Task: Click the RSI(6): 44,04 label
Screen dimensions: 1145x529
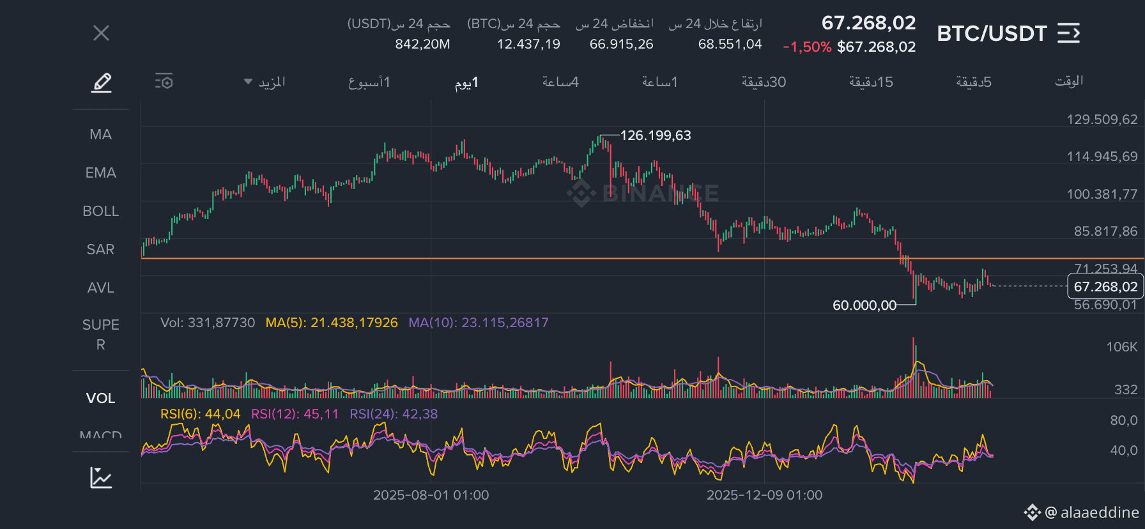Action: pyautogui.click(x=200, y=414)
